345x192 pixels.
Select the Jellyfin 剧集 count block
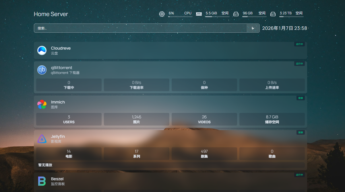204,154
